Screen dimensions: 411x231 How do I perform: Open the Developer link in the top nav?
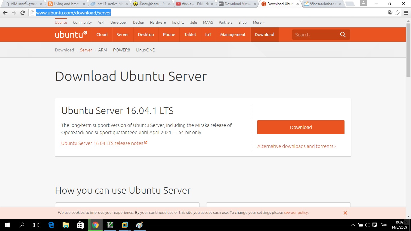coord(119,23)
